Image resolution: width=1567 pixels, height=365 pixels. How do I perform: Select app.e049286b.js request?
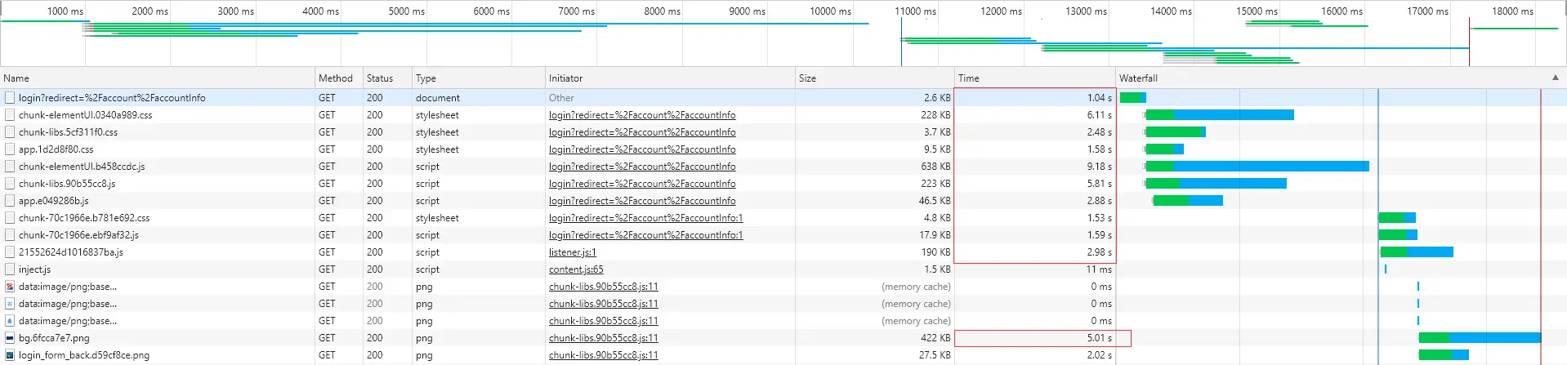(783, 201)
